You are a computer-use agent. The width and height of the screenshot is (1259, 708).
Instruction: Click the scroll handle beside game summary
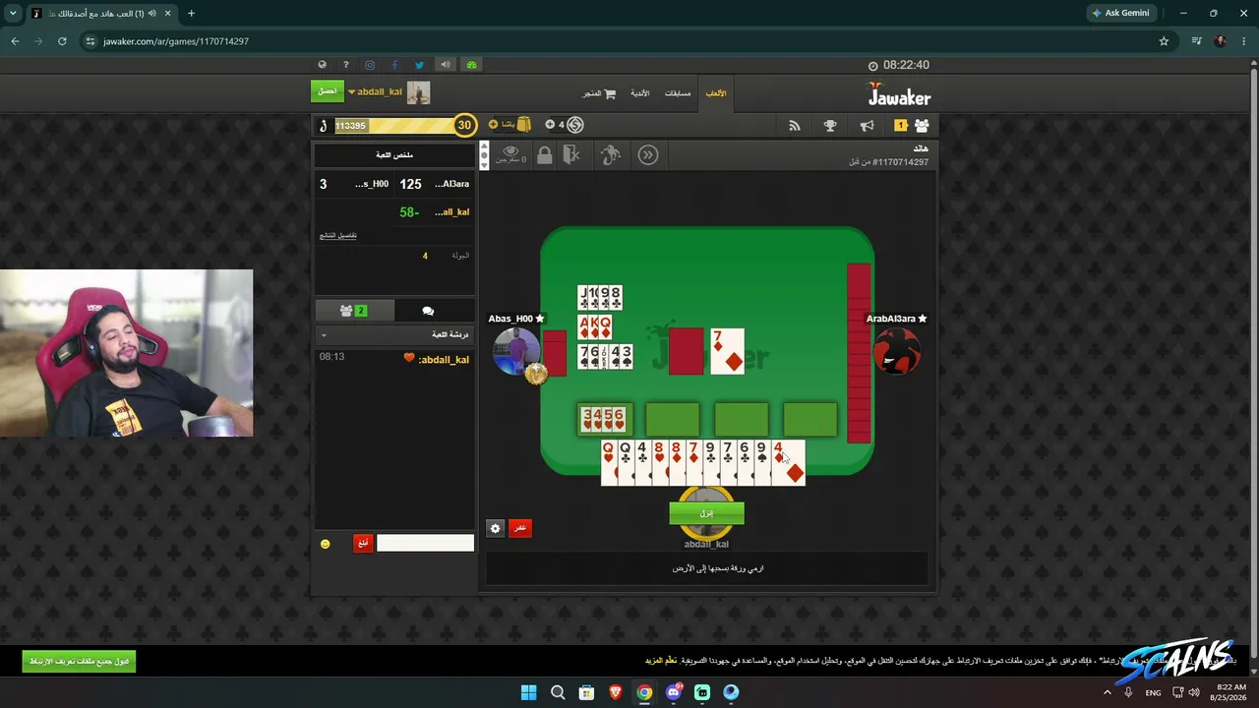(484, 155)
